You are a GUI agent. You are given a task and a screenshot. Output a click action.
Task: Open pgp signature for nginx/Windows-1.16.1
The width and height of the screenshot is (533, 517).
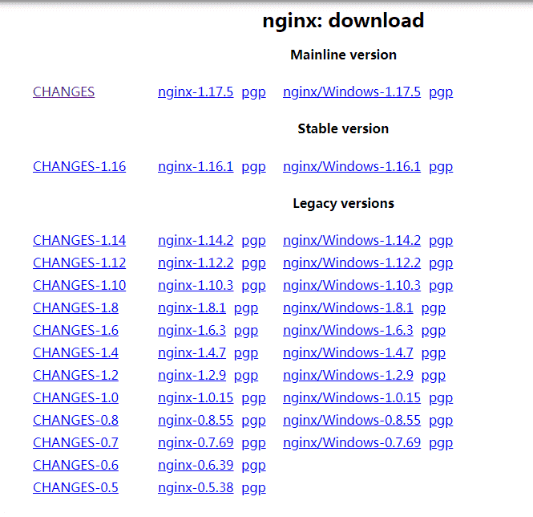441,167
